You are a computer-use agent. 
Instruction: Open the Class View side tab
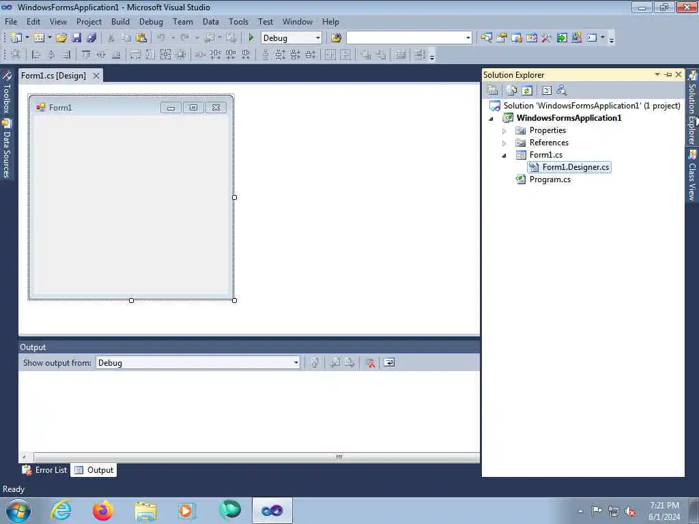click(x=692, y=176)
